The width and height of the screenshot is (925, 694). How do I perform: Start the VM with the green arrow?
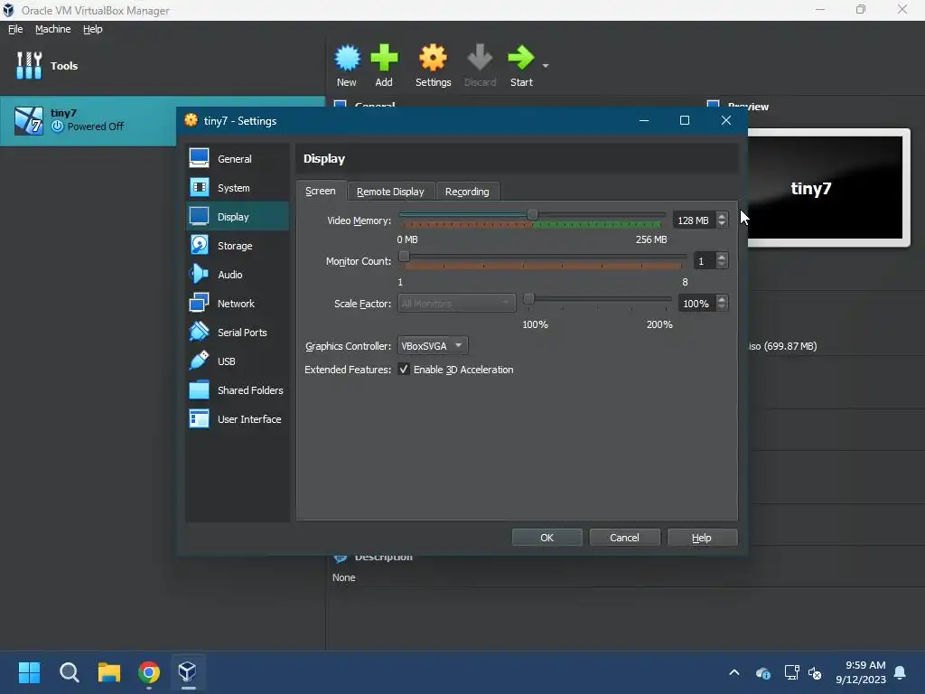(x=521, y=65)
